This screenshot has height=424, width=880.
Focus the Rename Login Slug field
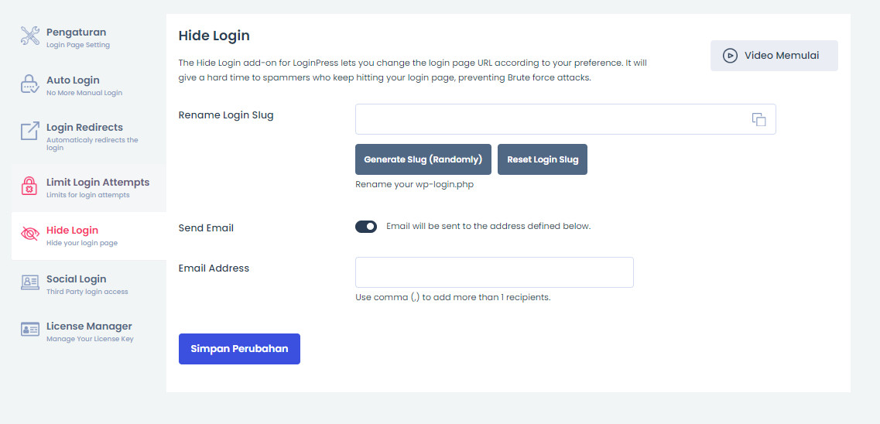click(x=550, y=119)
